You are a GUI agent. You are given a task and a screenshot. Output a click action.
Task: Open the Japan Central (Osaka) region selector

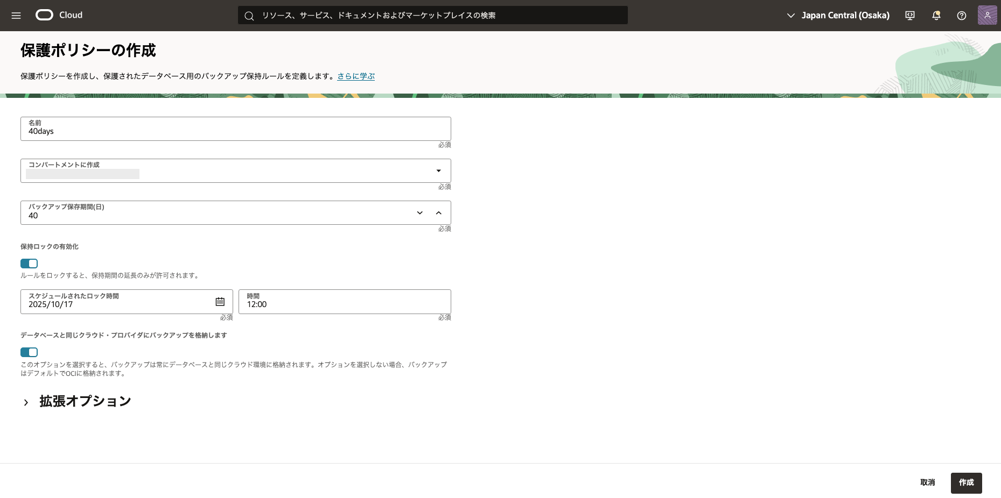point(838,16)
